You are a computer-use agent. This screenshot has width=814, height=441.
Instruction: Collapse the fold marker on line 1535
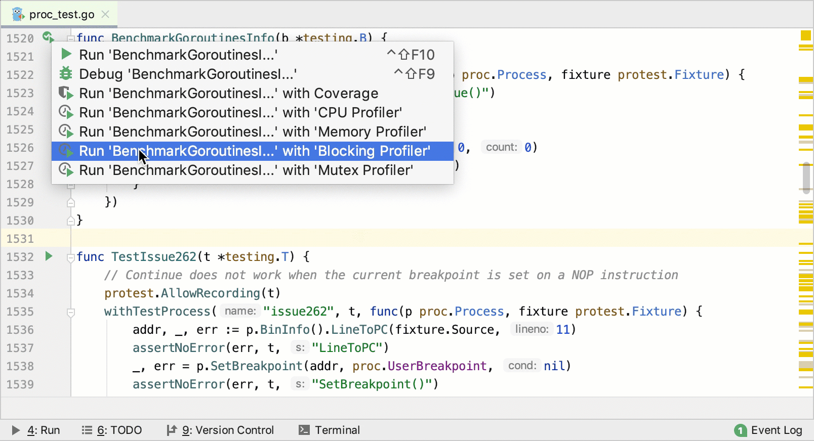click(x=71, y=313)
